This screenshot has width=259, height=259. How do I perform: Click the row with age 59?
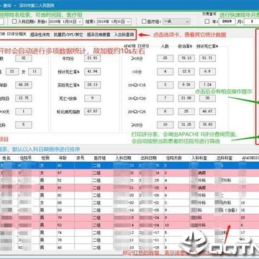coord(129,210)
